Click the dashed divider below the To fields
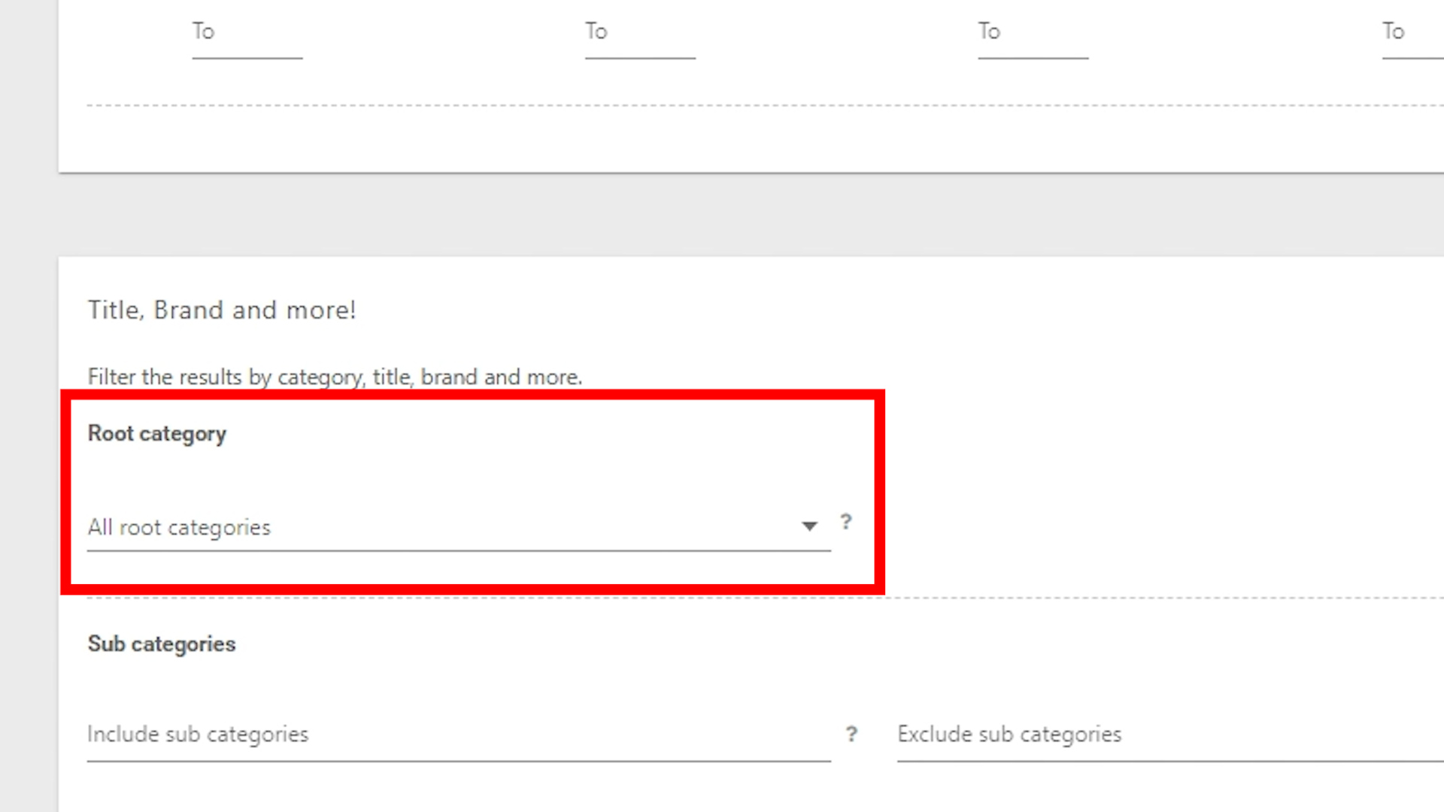 tap(752, 105)
